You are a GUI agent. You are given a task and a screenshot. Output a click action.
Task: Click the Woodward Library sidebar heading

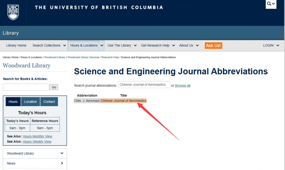click(27, 65)
